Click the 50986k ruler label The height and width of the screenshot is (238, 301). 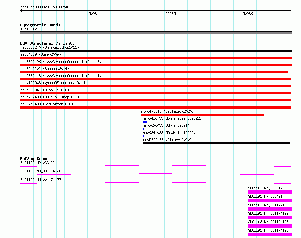point(249,14)
